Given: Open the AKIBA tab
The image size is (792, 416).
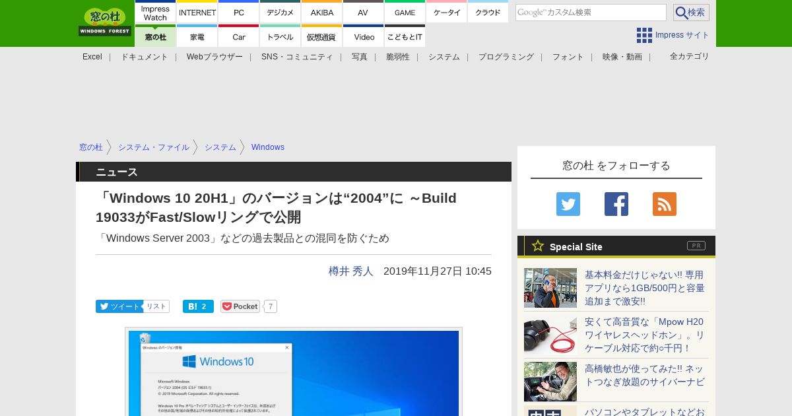Looking at the screenshot, I should (322, 13).
